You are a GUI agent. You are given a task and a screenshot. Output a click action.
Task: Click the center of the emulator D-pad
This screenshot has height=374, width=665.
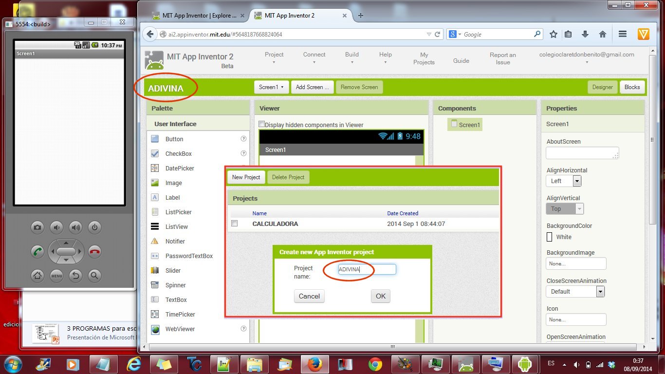(66, 252)
